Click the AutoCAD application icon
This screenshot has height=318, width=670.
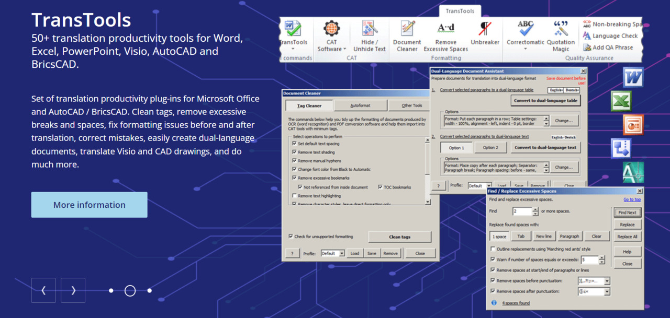click(x=633, y=172)
